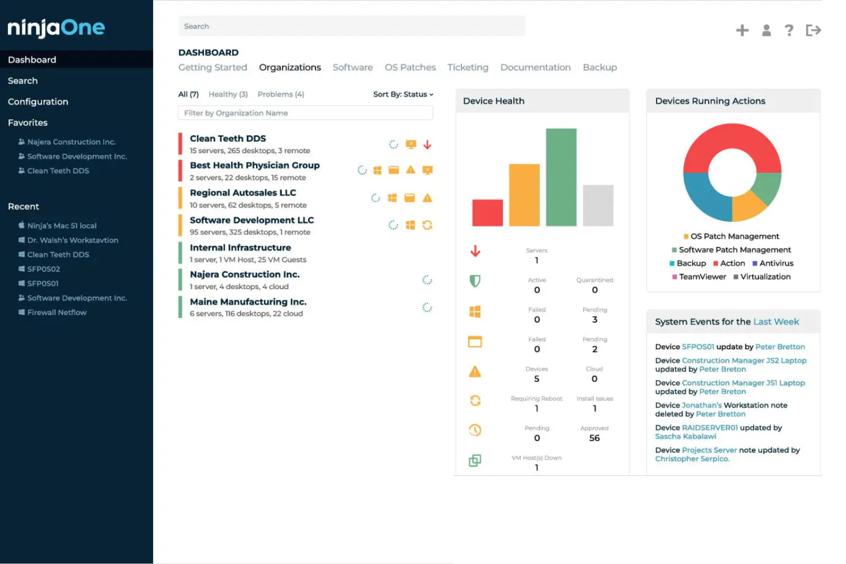
Task: Click TeamViewer legend swatch
Action: tap(675, 277)
